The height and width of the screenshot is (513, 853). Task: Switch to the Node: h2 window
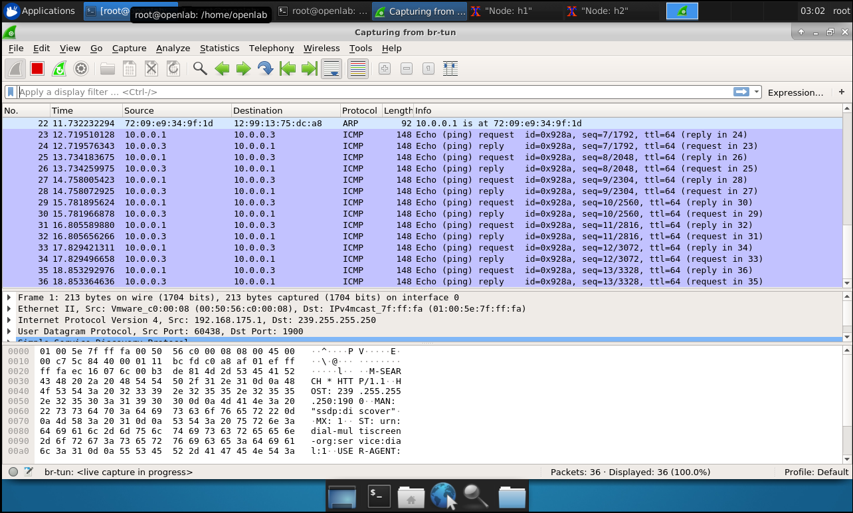[612, 11]
